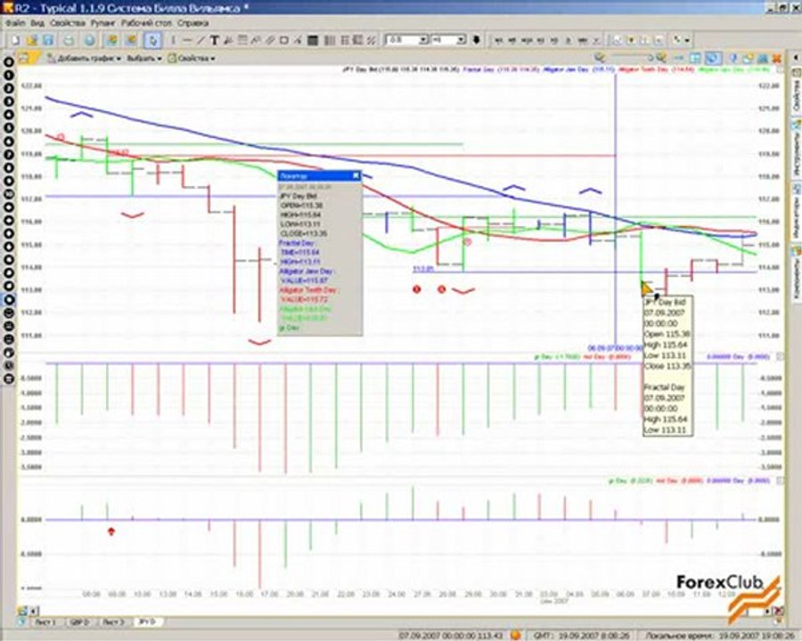Switch to the GBP D sheet tab

(x=80, y=622)
